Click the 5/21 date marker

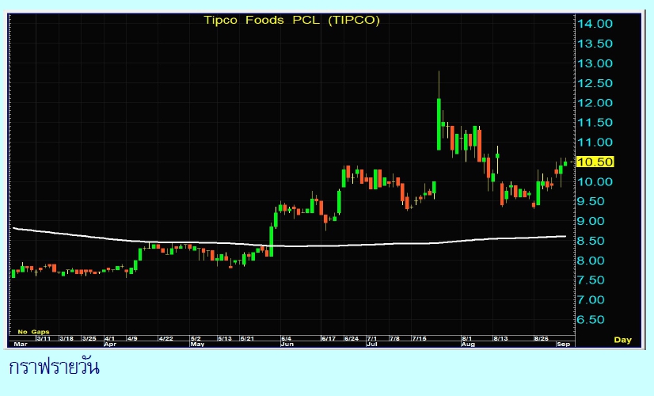[247, 338]
